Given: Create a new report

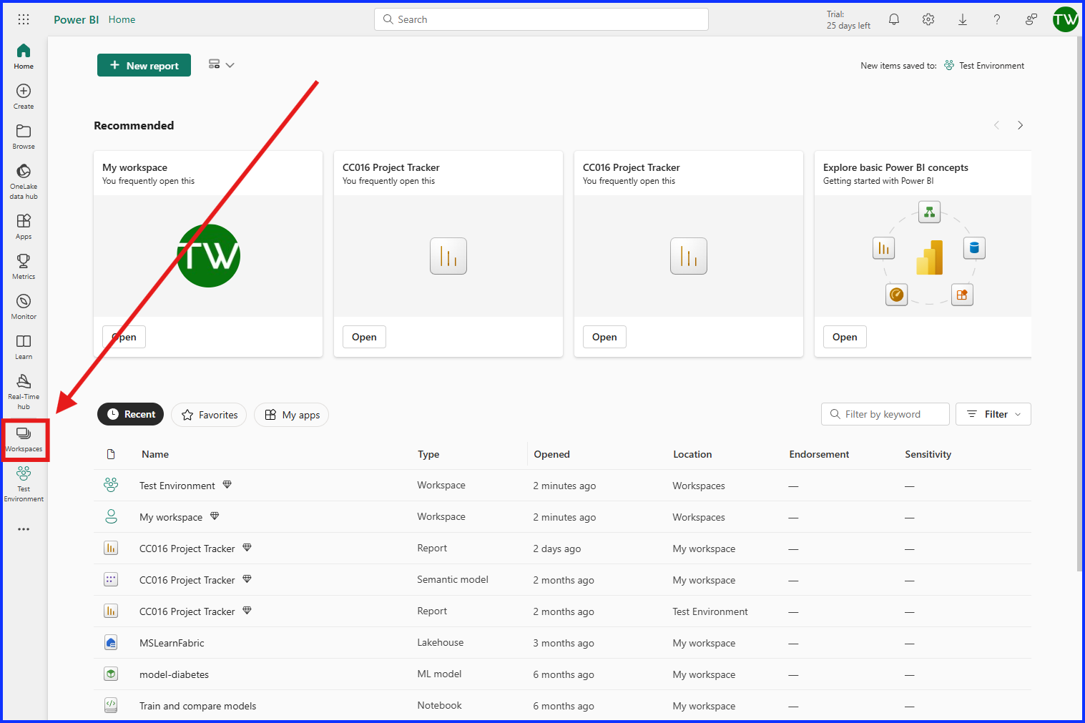Looking at the screenshot, I should coord(144,65).
